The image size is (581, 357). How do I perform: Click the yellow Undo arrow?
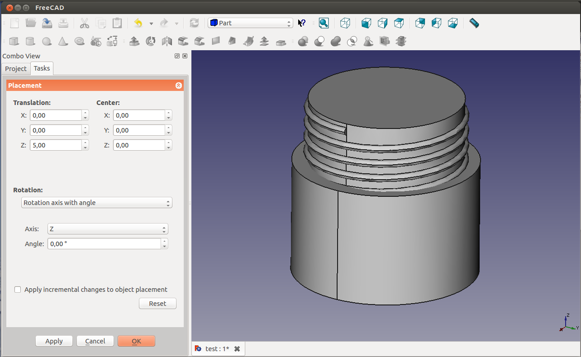(x=138, y=23)
